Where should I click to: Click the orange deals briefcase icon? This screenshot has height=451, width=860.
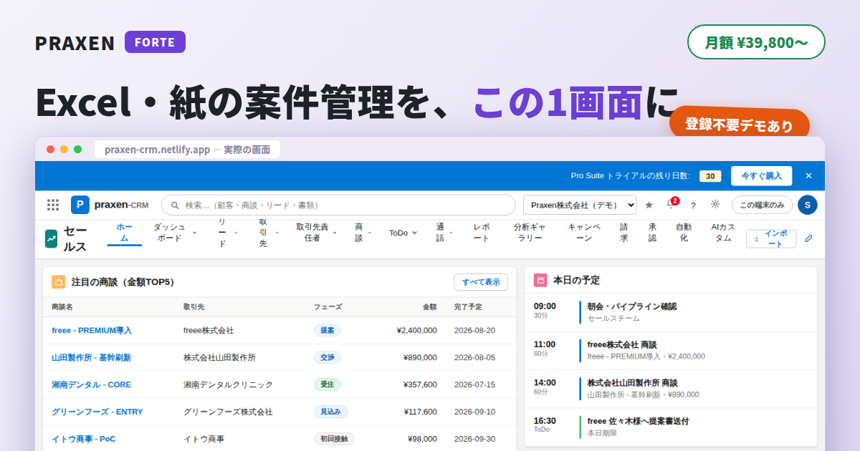point(59,282)
